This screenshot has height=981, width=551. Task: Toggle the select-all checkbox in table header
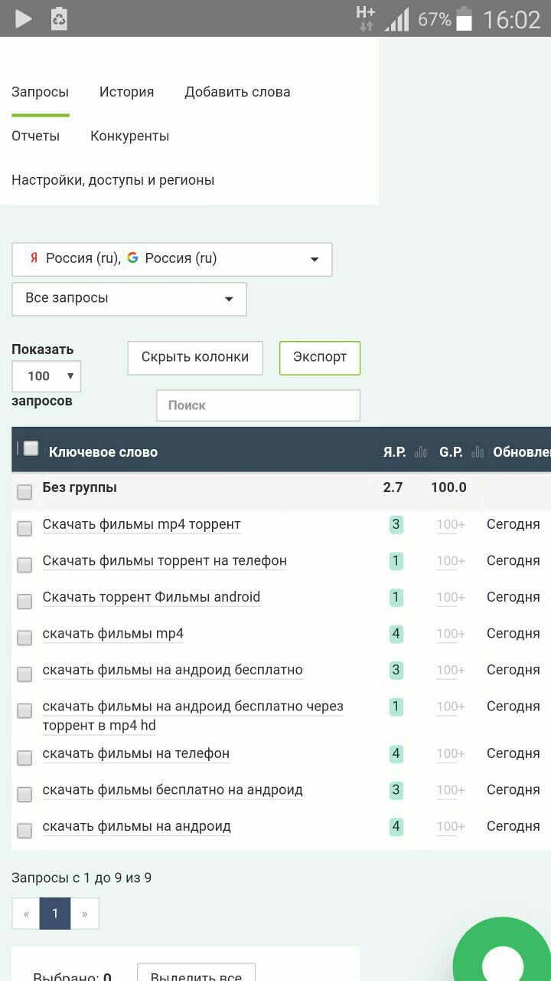31,448
